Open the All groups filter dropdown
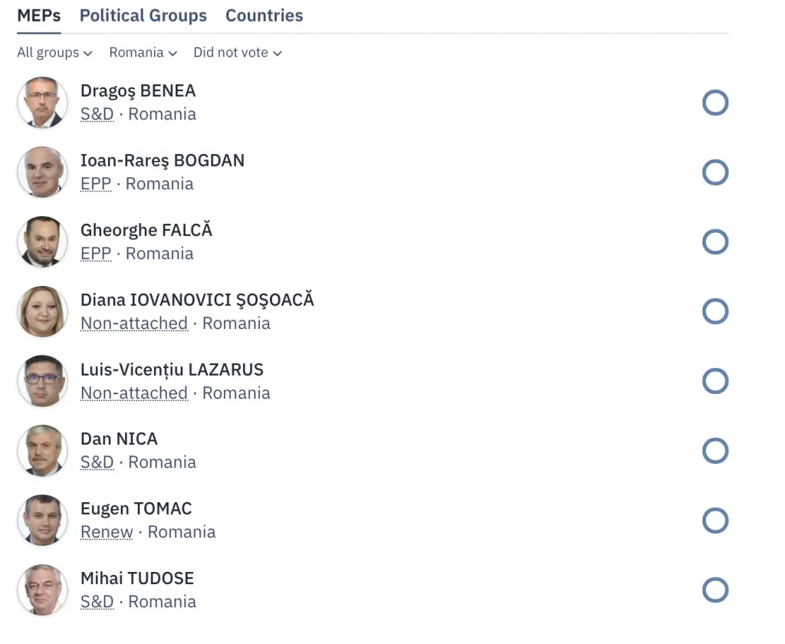This screenshot has height=644, width=785. [54, 53]
